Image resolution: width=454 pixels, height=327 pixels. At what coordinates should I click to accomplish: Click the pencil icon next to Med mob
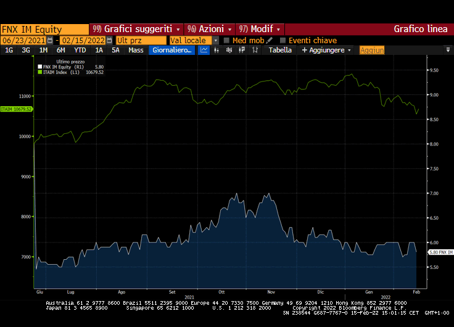pyautogui.click(x=270, y=40)
